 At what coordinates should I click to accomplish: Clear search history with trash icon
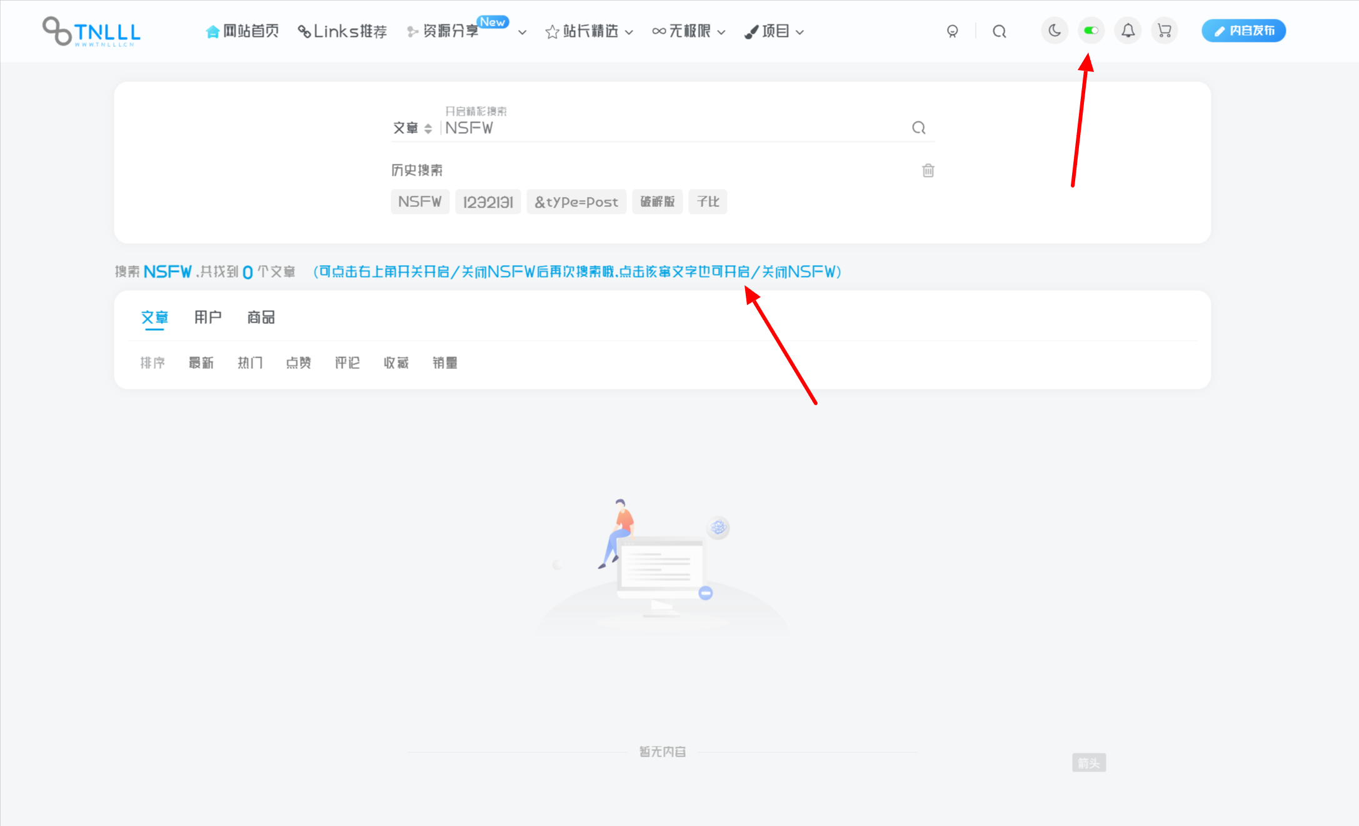tap(928, 170)
